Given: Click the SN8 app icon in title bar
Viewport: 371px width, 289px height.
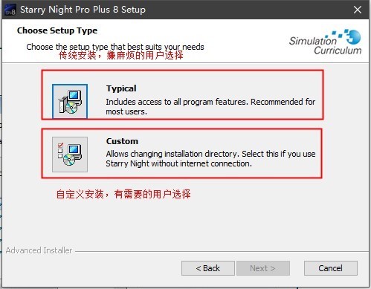Looking at the screenshot, I should point(10,10).
